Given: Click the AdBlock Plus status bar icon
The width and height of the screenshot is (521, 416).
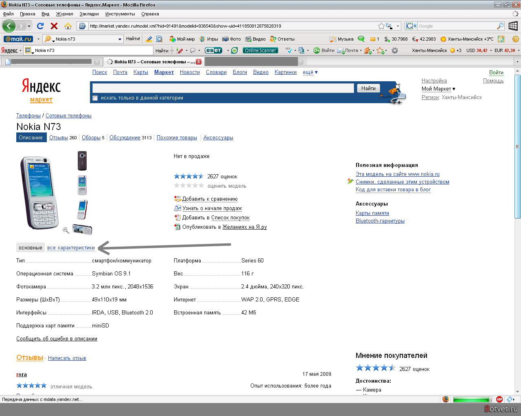Looking at the screenshot, I should [x=499, y=399].
